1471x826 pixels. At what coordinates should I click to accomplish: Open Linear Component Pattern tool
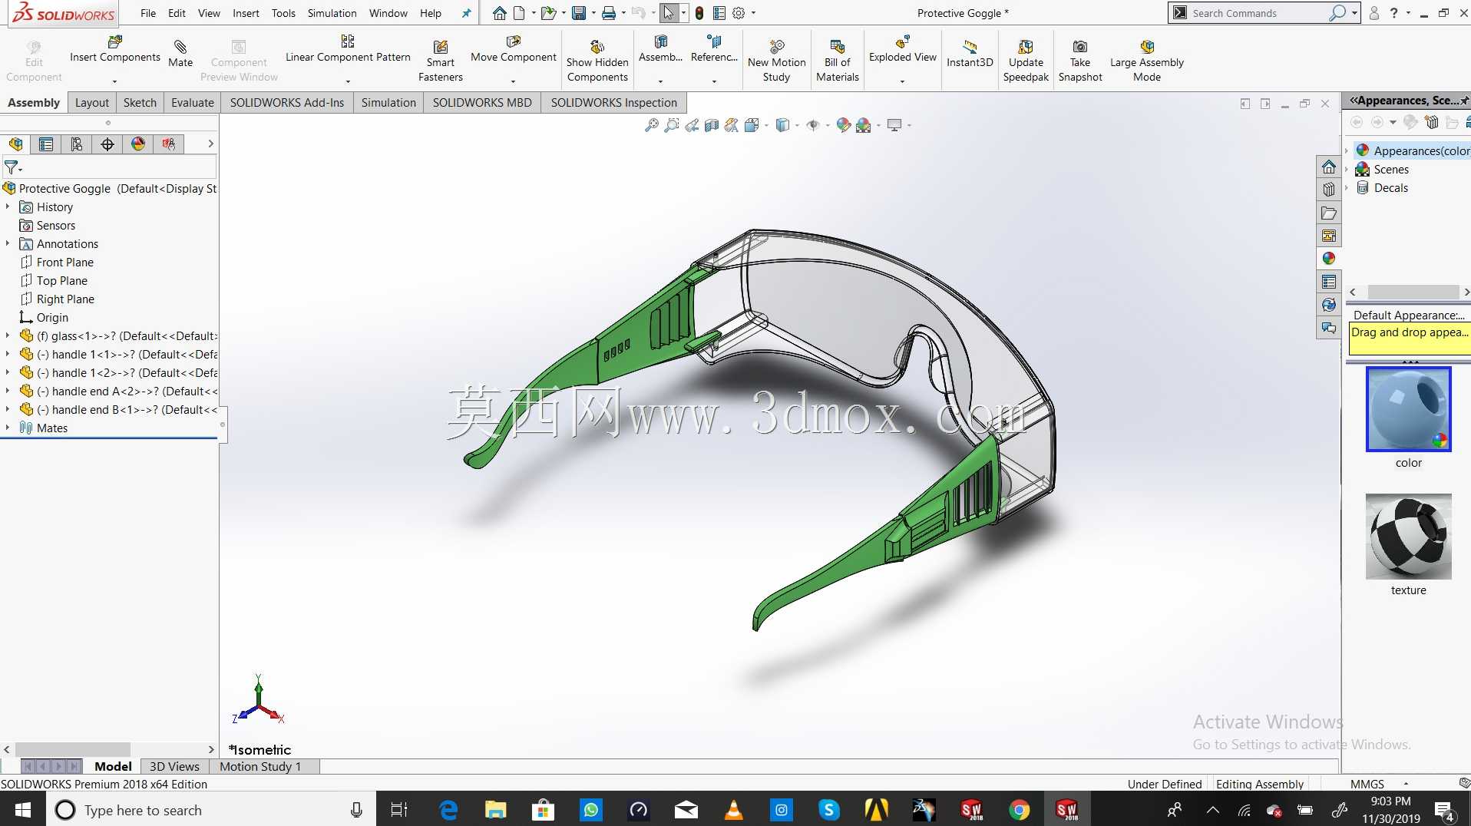[x=348, y=50]
